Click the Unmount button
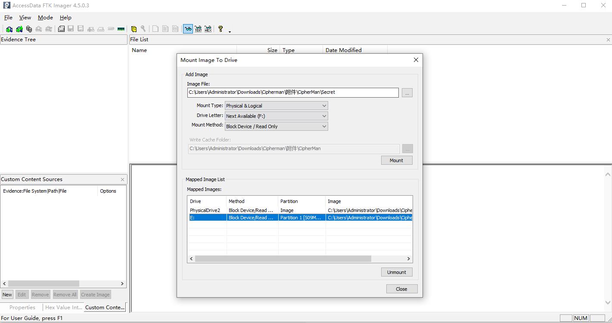 397,272
